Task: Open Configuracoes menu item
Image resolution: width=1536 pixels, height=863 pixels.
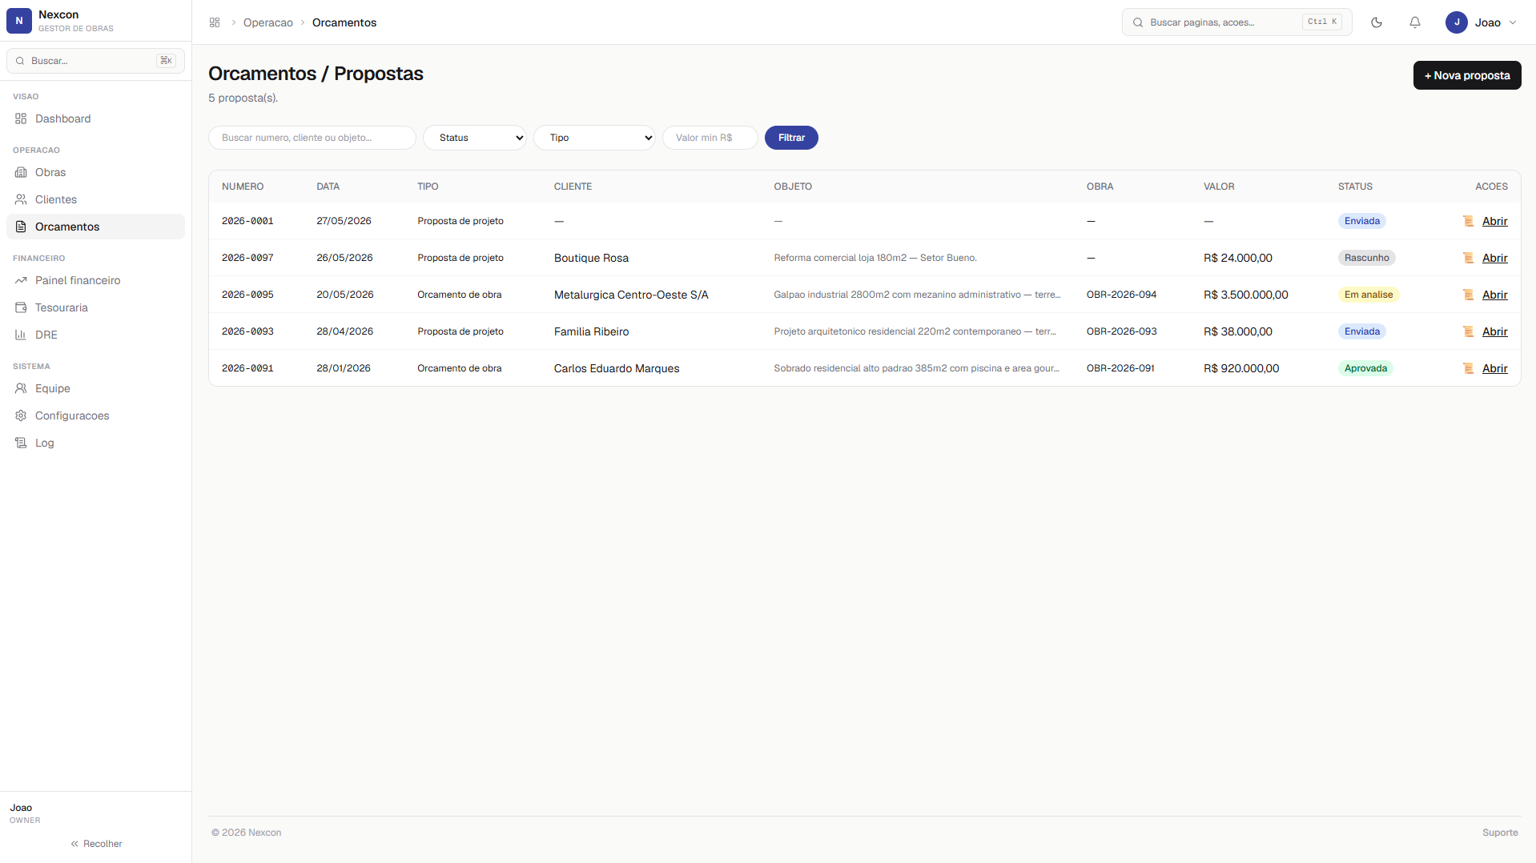Action: pyautogui.click(x=95, y=415)
